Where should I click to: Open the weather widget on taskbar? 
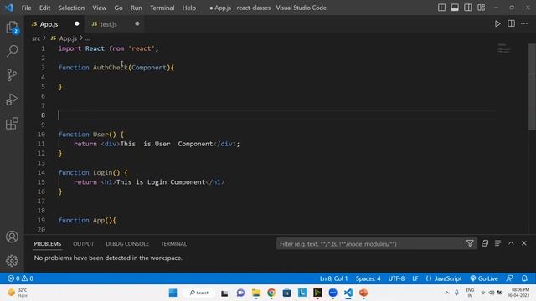coord(18,293)
